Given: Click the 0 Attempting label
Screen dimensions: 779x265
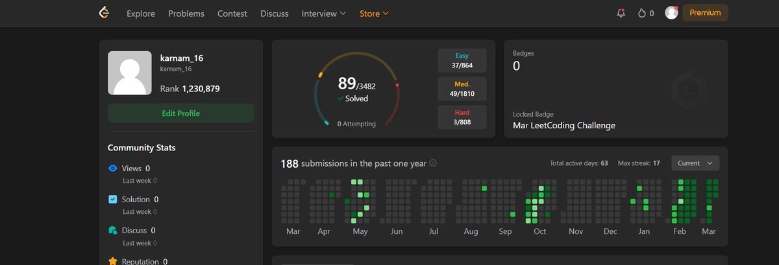Looking at the screenshot, I should coord(356,124).
